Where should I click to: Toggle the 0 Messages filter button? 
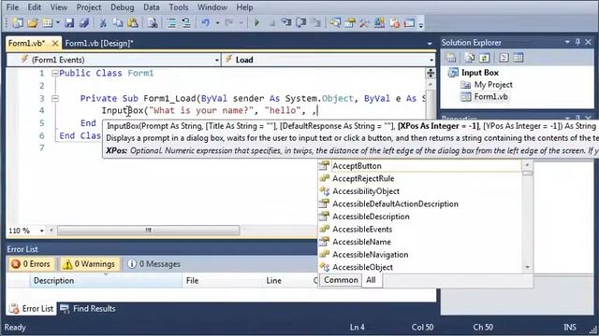point(153,264)
